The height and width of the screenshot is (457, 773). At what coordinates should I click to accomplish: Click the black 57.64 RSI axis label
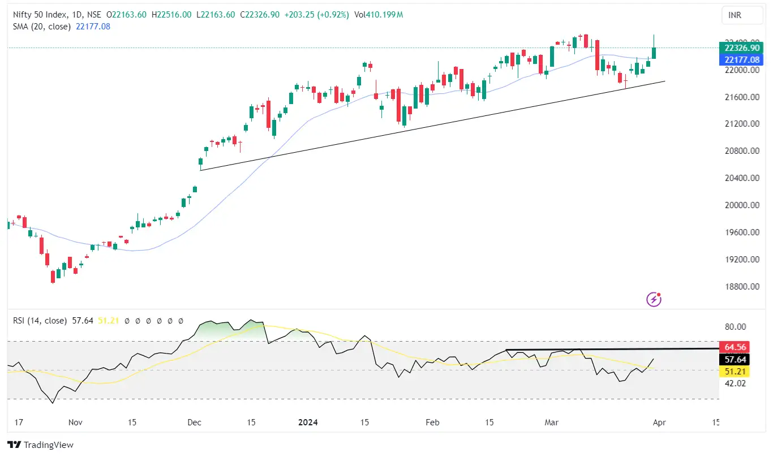point(734,360)
